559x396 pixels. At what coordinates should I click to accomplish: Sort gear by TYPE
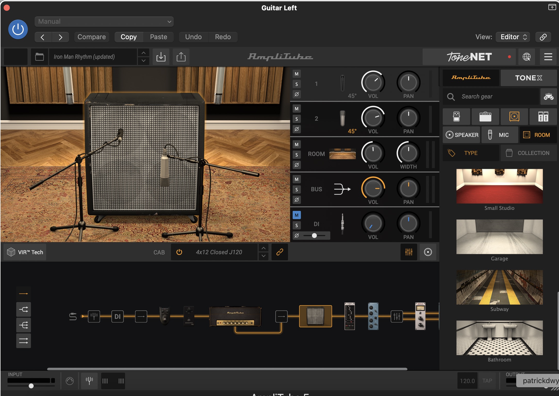(x=471, y=153)
